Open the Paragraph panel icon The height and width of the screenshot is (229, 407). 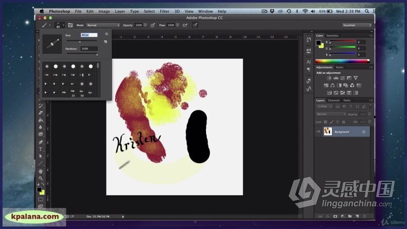[x=309, y=69]
